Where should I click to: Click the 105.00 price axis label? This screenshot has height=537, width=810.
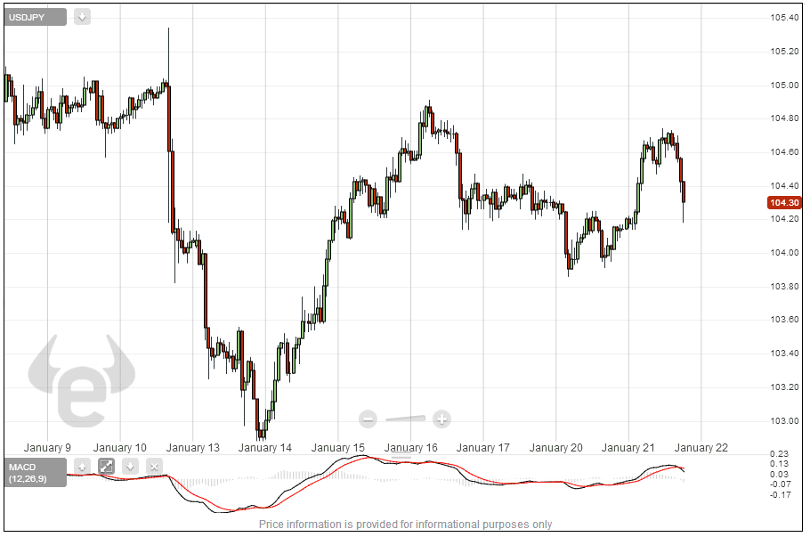coord(784,85)
